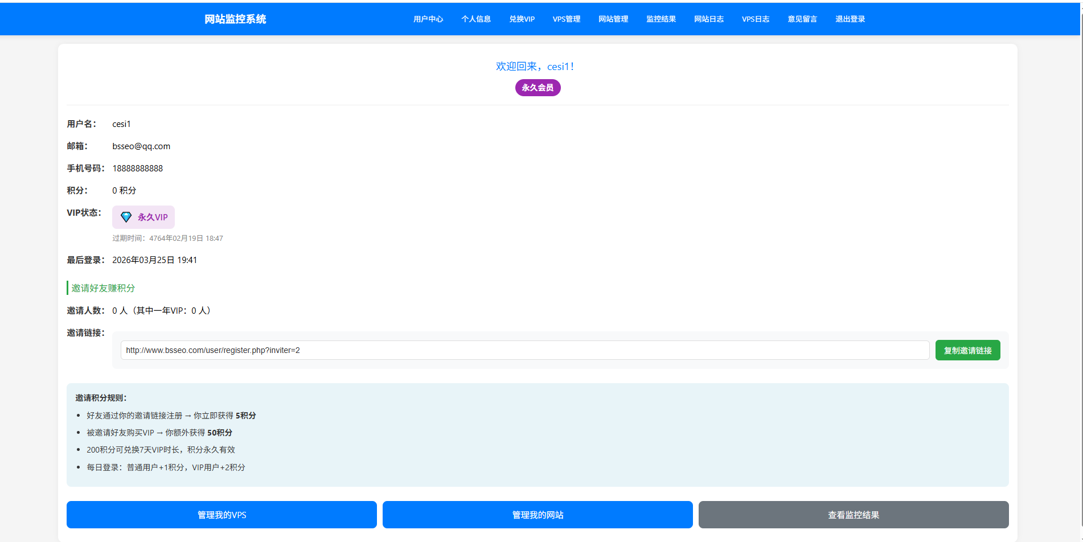1083x542 pixels.
Task: Go to 意见留言 feedback page
Action: 802,19
